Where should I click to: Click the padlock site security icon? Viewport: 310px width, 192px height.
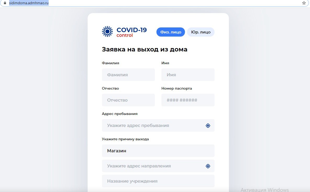[x=5, y=3]
